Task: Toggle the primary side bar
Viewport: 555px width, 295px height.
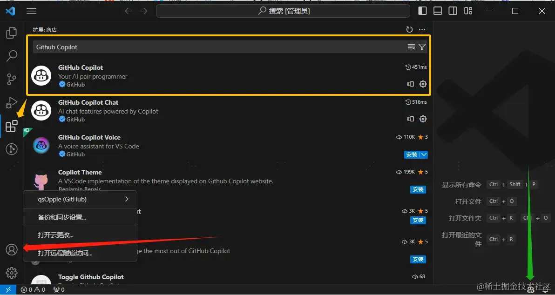Action: click(422, 11)
